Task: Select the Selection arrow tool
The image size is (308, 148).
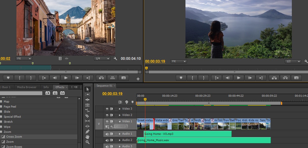Action: pyautogui.click(x=87, y=89)
